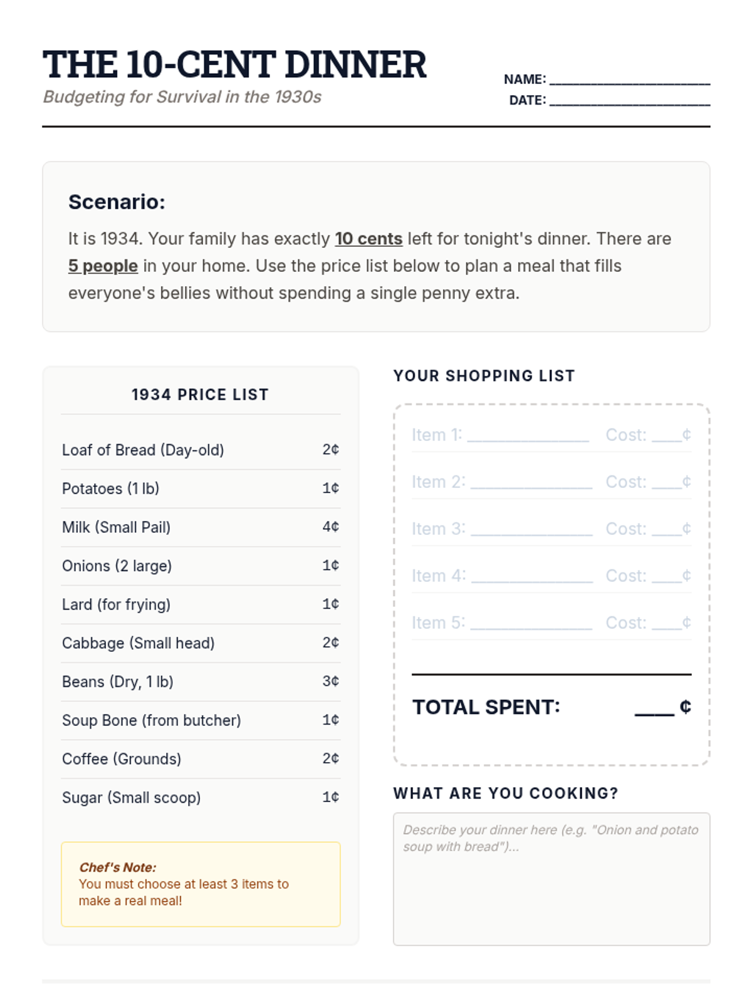The width and height of the screenshot is (752, 1002).
Task: Click the Item 1 name blank
Action: [x=528, y=436]
